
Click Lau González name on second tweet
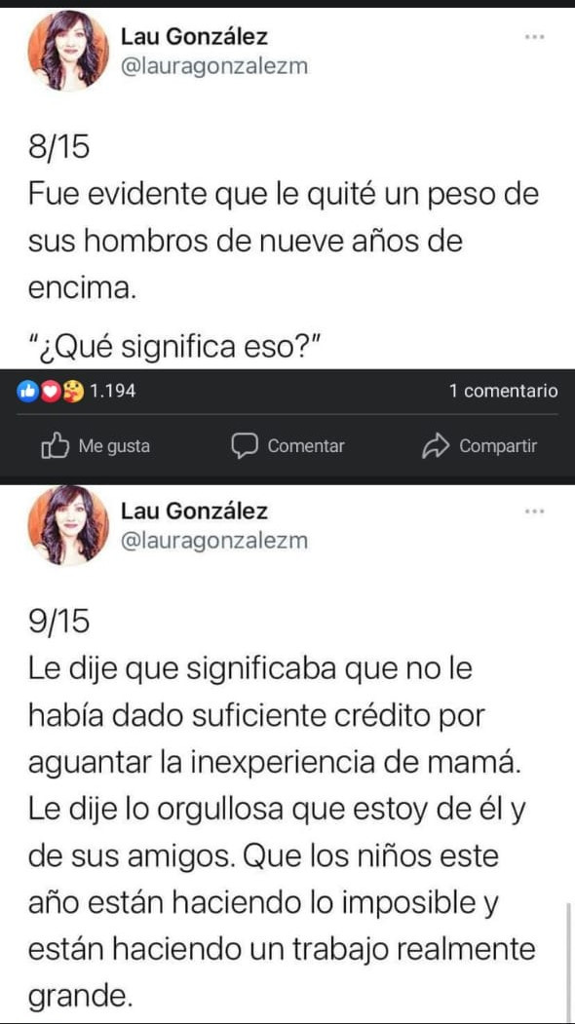click(195, 512)
